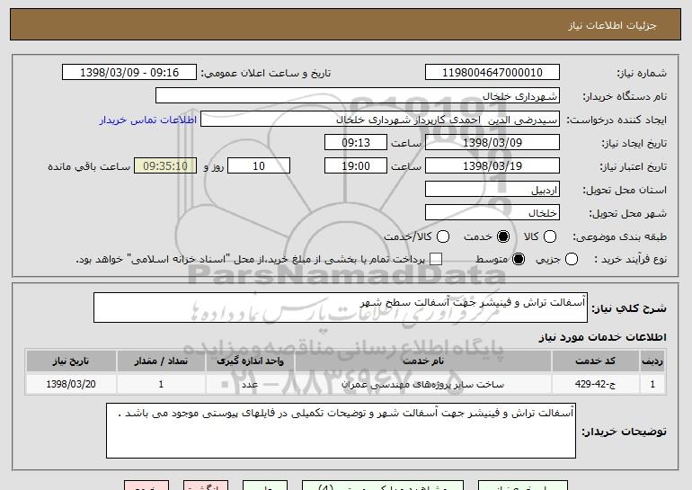Click the تاریخ نیاز column header
692x490 pixels.
pos(71,361)
